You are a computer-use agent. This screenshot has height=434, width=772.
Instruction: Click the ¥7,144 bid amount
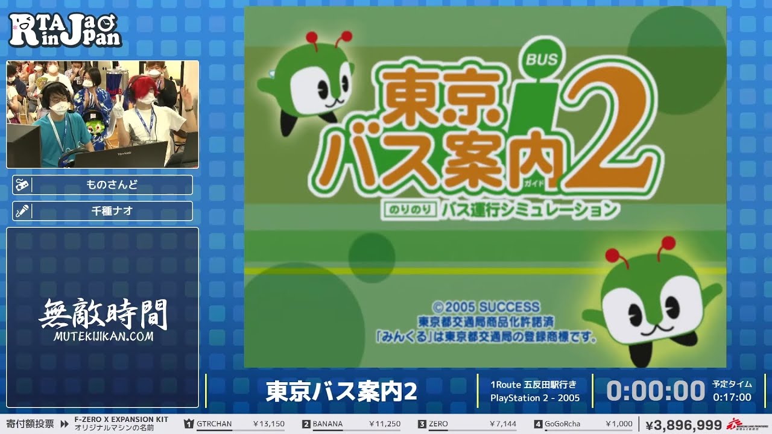point(503,424)
